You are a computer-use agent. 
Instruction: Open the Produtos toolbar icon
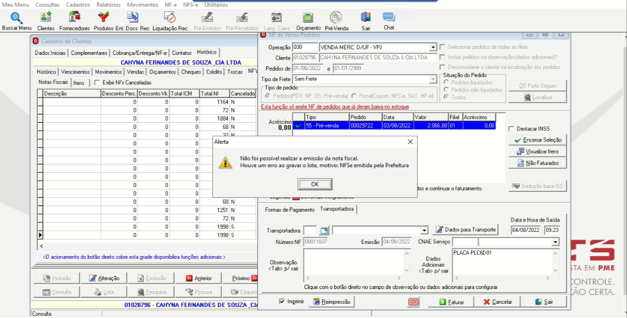point(104,18)
